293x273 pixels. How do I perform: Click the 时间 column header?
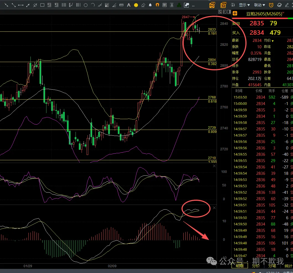click(239, 91)
